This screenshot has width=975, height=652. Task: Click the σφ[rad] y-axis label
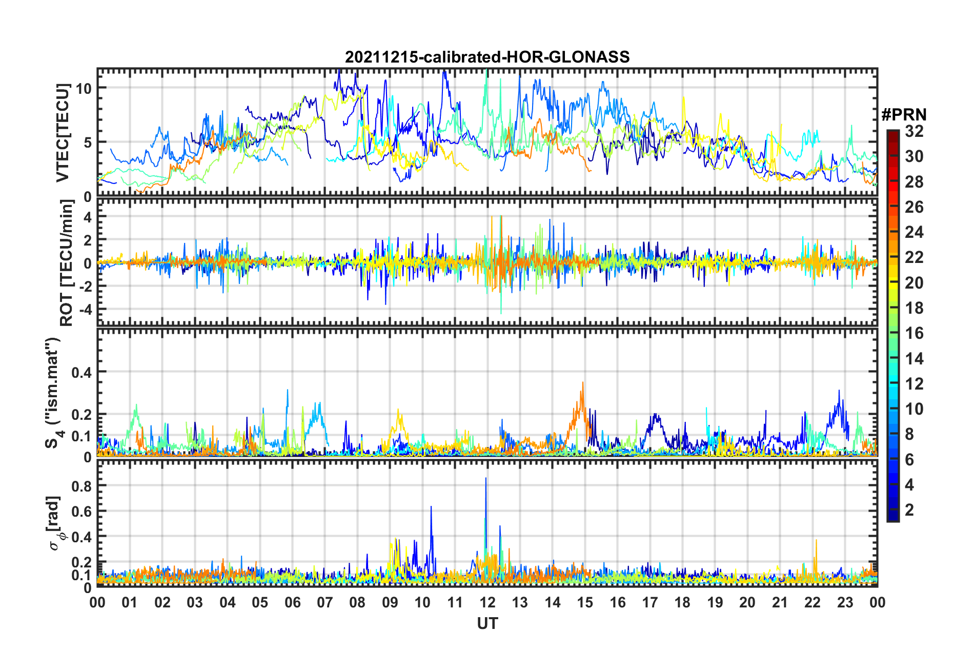[x=53, y=523]
